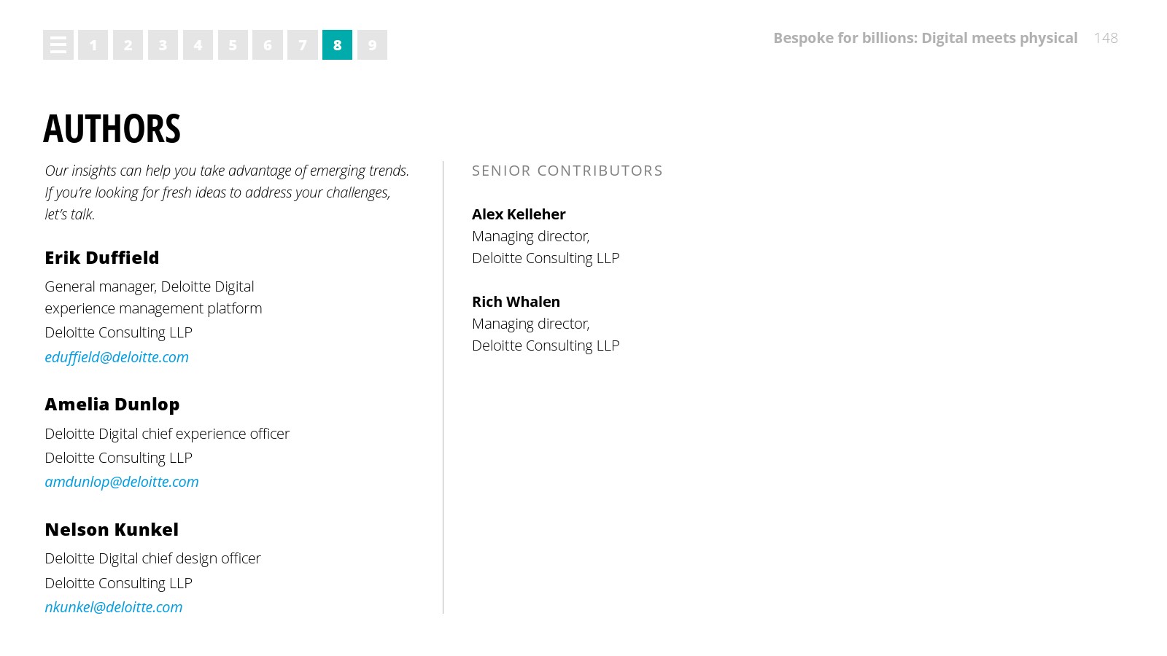Screen dimensions: 1167x656
Task: Click the Nelson Kunkel author heading
Action: (112, 530)
